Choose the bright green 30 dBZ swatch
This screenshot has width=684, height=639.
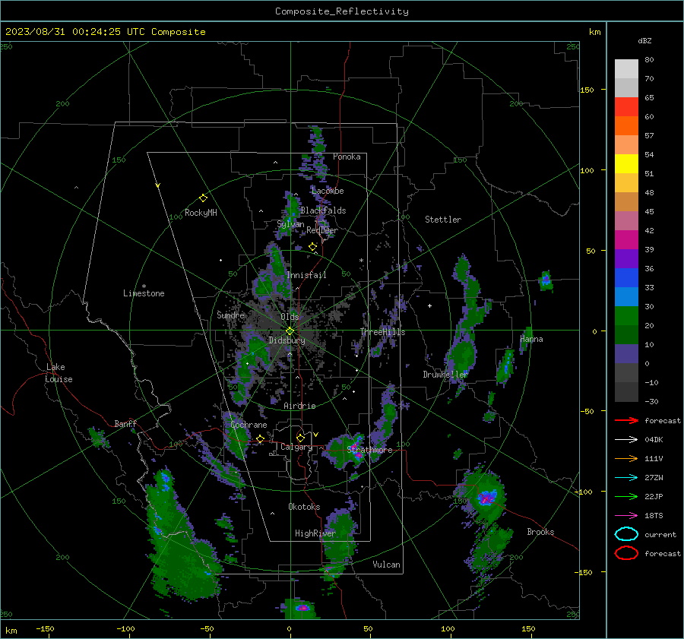[x=626, y=315]
